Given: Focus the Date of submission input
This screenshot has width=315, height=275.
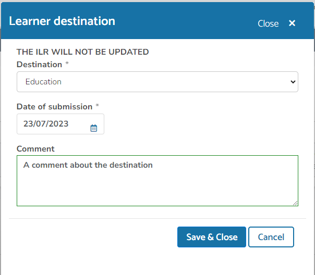Looking at the screenshot, I should (60, 124).
